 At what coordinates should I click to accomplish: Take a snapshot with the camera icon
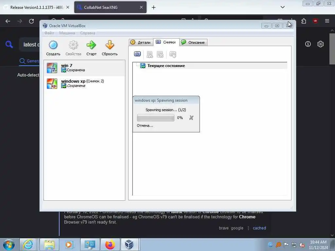point(137,54)
